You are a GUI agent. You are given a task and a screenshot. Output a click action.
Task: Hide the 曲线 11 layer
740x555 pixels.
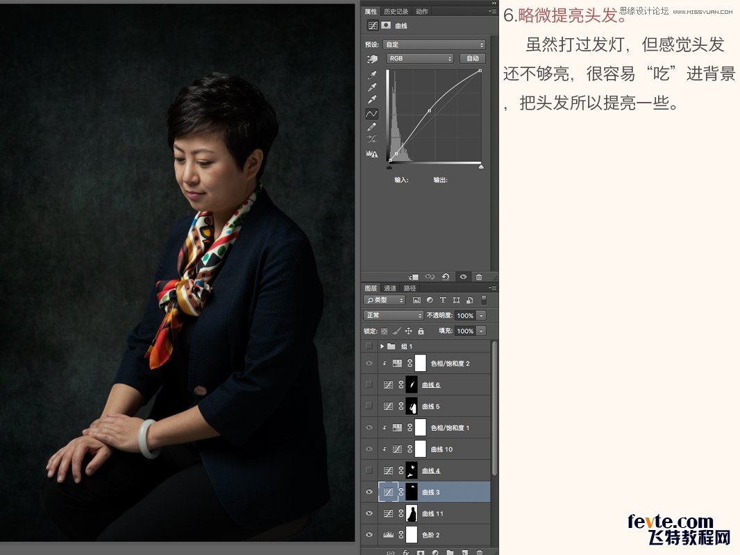click(x=369, y=513)
